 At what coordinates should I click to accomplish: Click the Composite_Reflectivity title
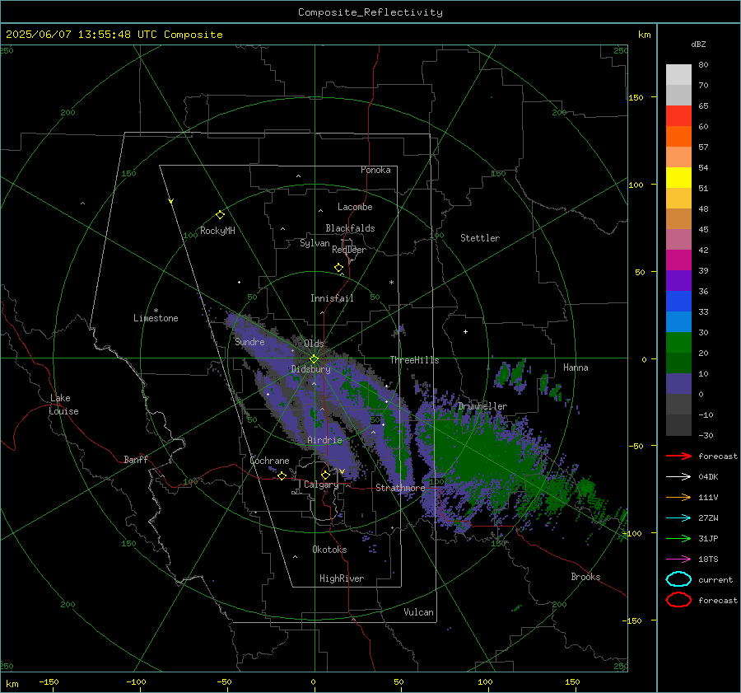tap(370, 12)
